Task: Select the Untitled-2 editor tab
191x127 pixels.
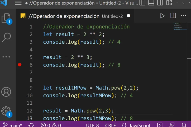Action: click(75, 16)
